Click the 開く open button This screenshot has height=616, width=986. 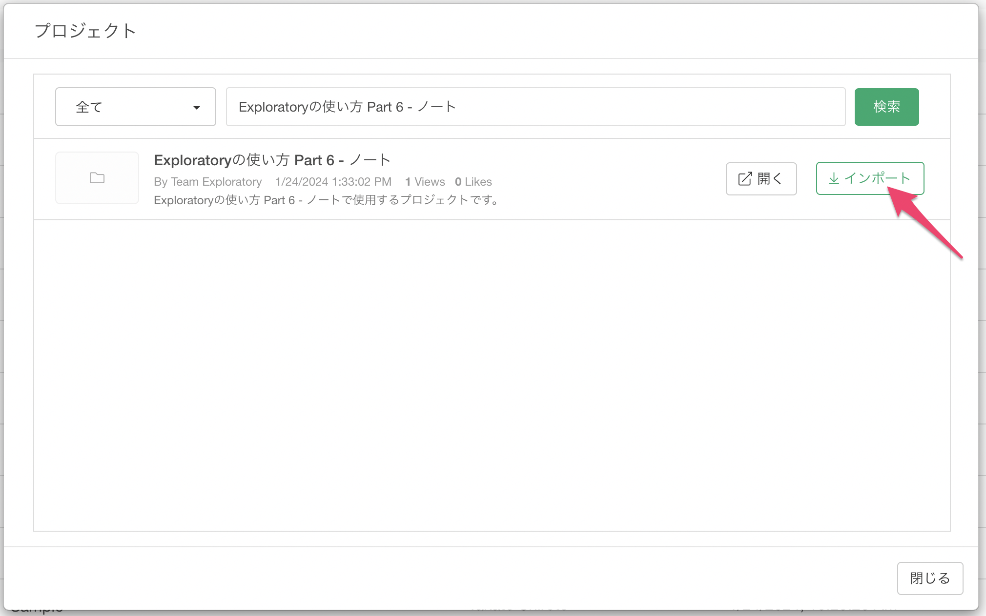pos(761,179)
